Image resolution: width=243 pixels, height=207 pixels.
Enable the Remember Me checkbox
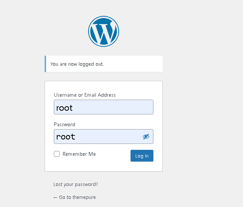57,154
